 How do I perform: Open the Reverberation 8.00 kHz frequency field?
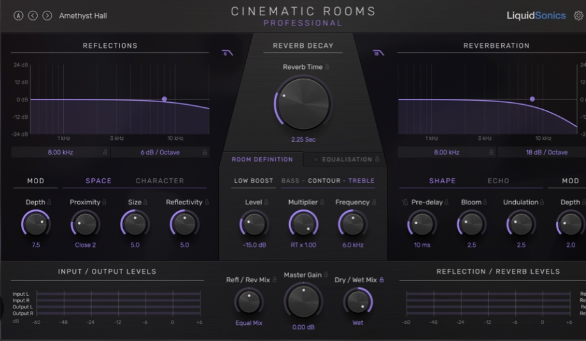447,152
